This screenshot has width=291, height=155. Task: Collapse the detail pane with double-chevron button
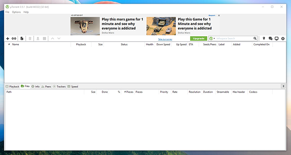pos(284,86)
